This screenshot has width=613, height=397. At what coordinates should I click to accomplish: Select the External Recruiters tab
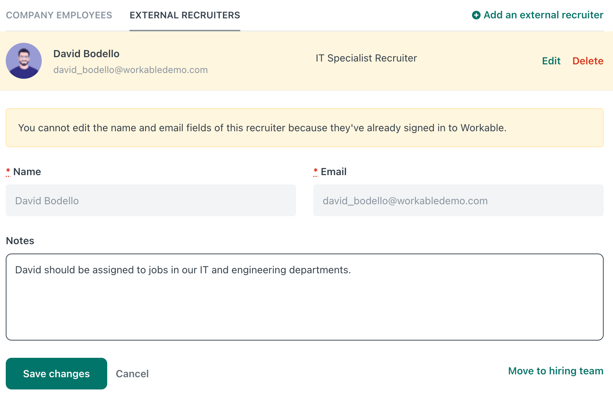(185, 15)
